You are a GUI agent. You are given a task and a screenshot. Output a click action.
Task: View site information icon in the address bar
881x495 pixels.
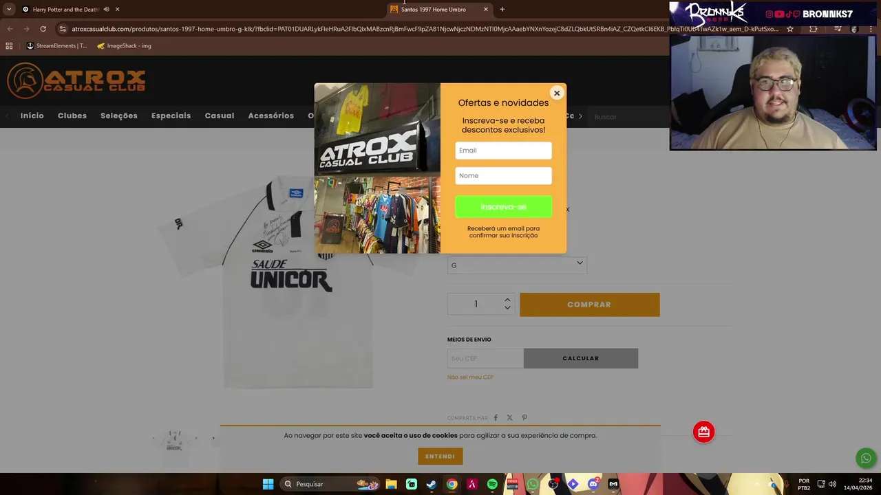click(63, 29)
